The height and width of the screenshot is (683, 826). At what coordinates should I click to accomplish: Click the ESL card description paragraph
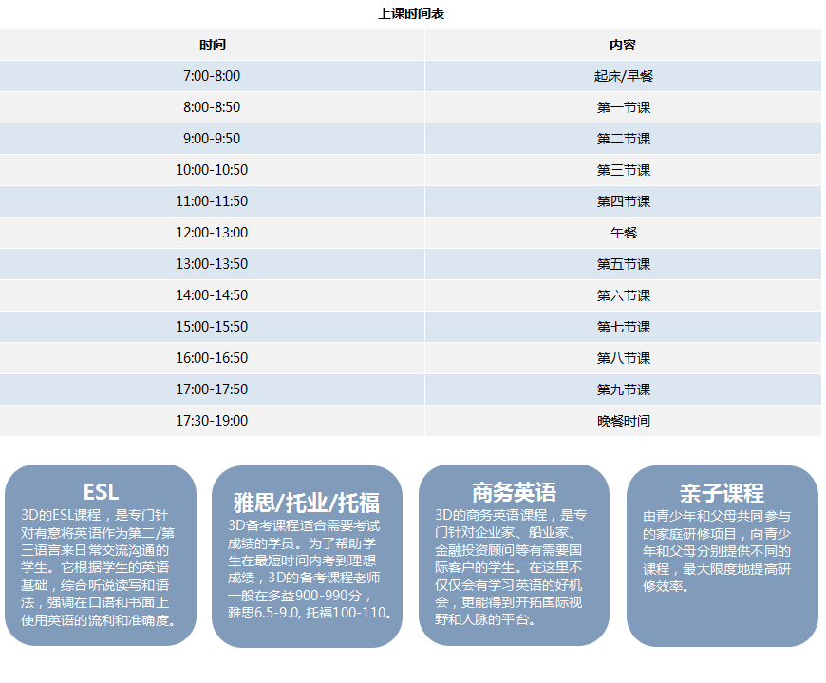[x=99, y=568]
